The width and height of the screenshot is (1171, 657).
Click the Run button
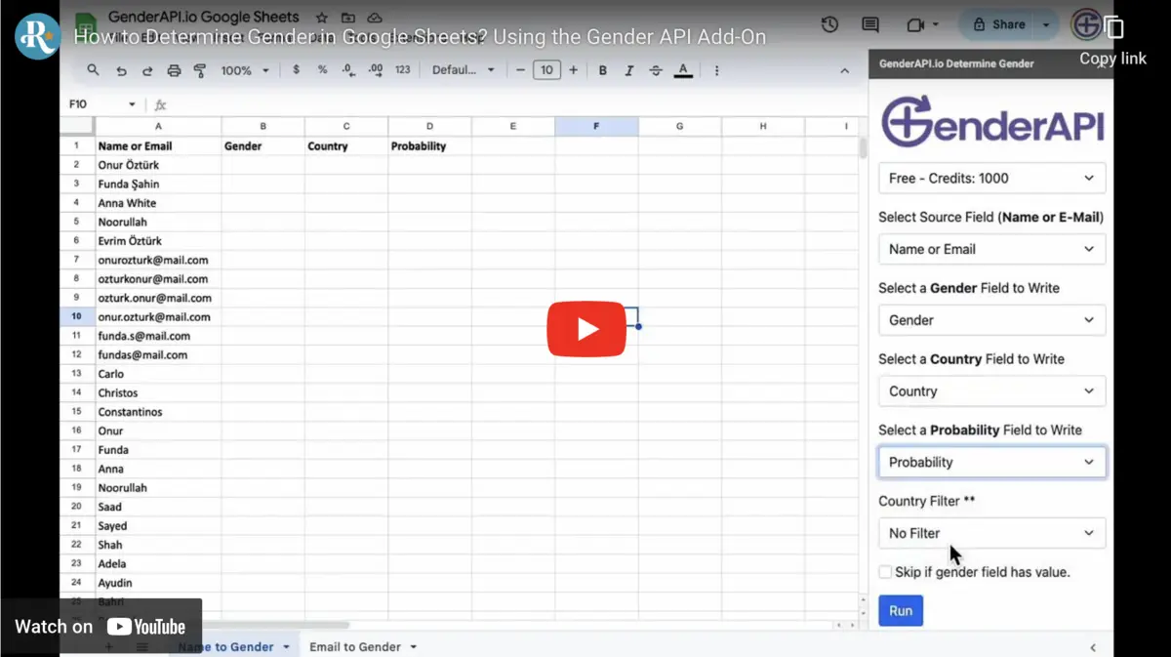click(900, 611)
